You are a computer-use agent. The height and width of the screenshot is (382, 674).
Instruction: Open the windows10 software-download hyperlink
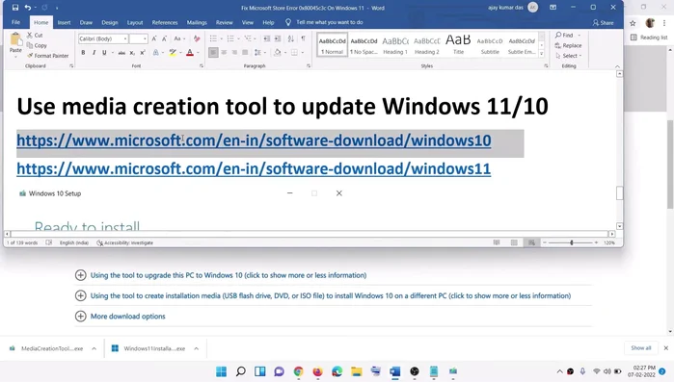tap(254, 140)
